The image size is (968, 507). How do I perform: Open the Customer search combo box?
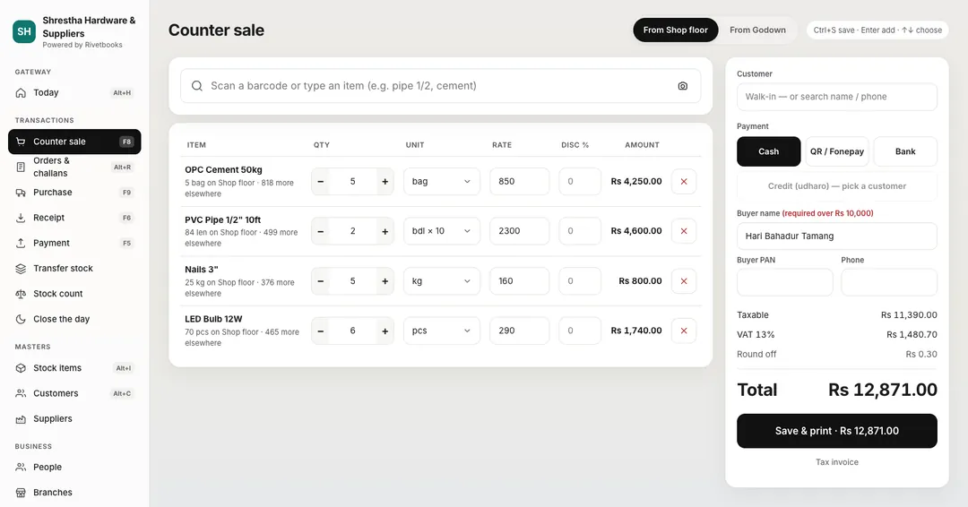[x=837, y=96]
